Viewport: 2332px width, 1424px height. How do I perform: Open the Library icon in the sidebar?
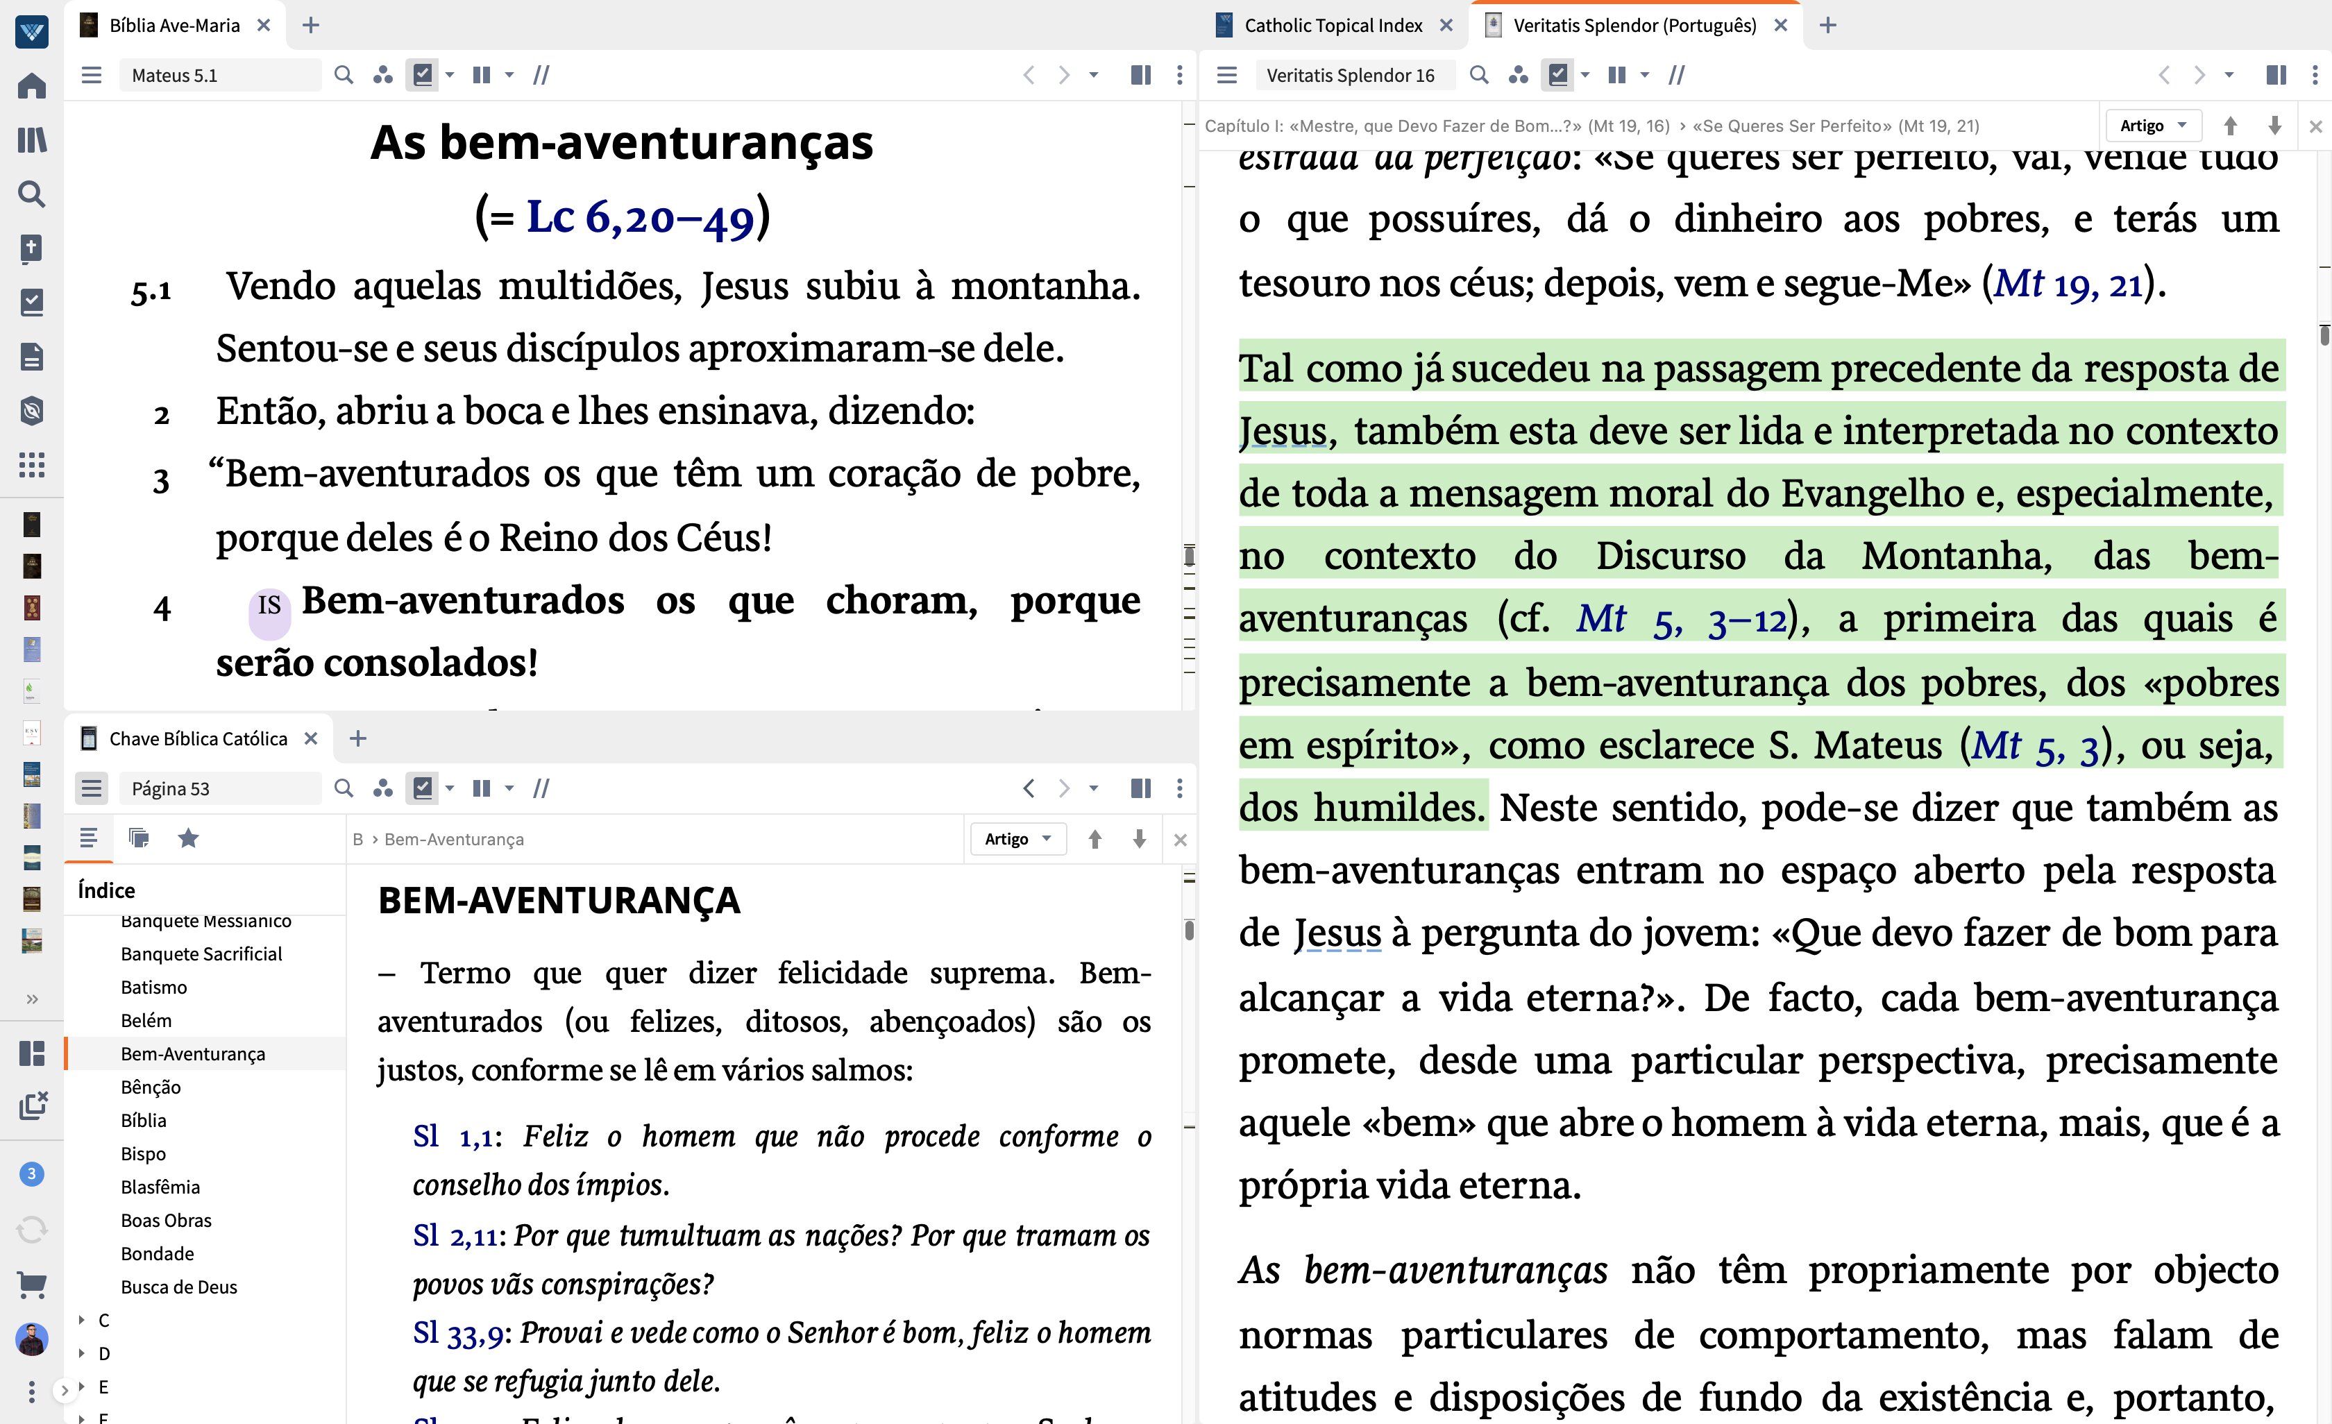(x=31, y=140)
